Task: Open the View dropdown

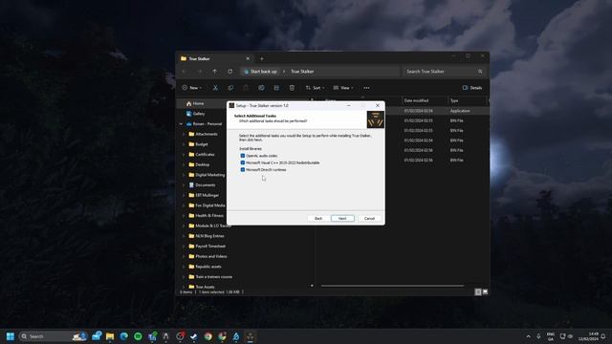Action: point(343,88)
